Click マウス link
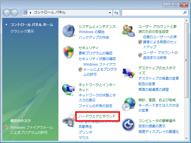 tap(84, 138)
